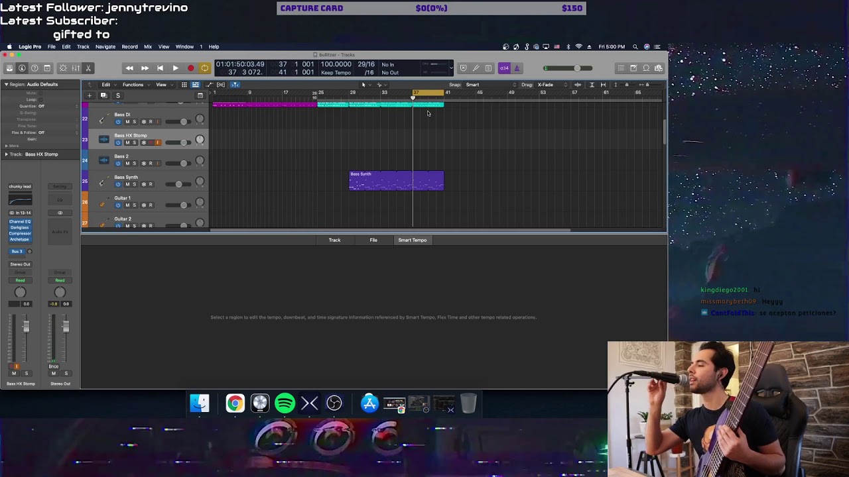Open the Mixer faders icon

pyautogui.click(x=76, y=68)
